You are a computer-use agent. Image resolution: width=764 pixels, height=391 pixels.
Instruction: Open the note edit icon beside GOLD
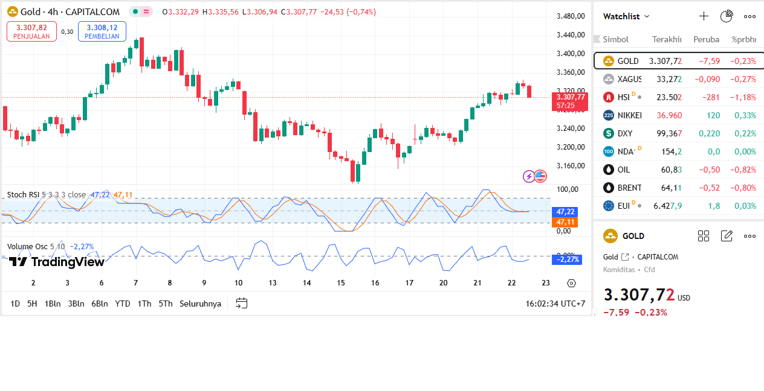pyautogui.click(x=727, y=236)
